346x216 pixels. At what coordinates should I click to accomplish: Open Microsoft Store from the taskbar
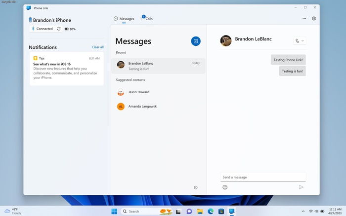(221, 212)
